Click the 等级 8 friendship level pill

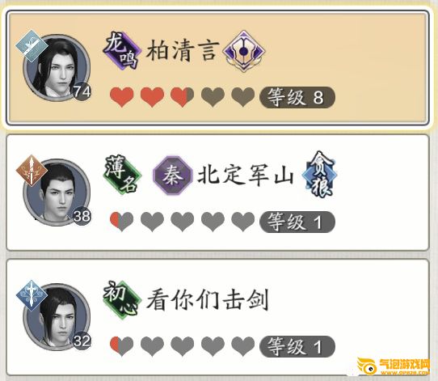tap(297, 97)
